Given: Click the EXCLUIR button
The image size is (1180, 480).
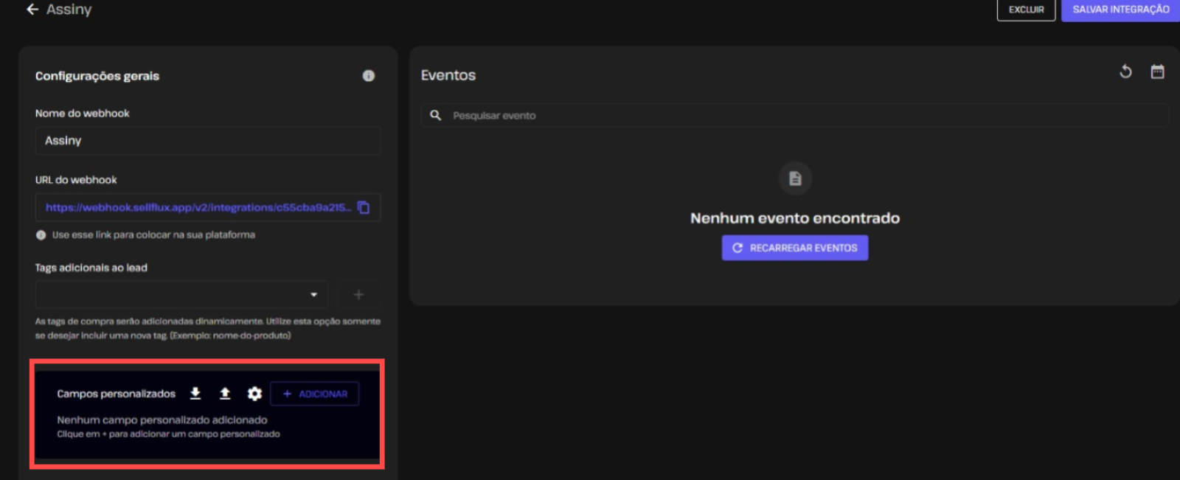Looking at the screenshot, I should 1026,10.
